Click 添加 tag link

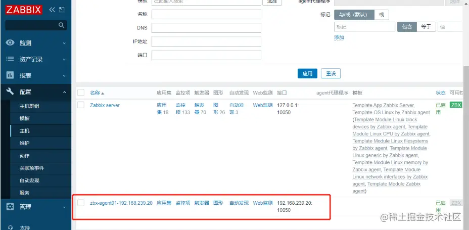click(339, 37)
